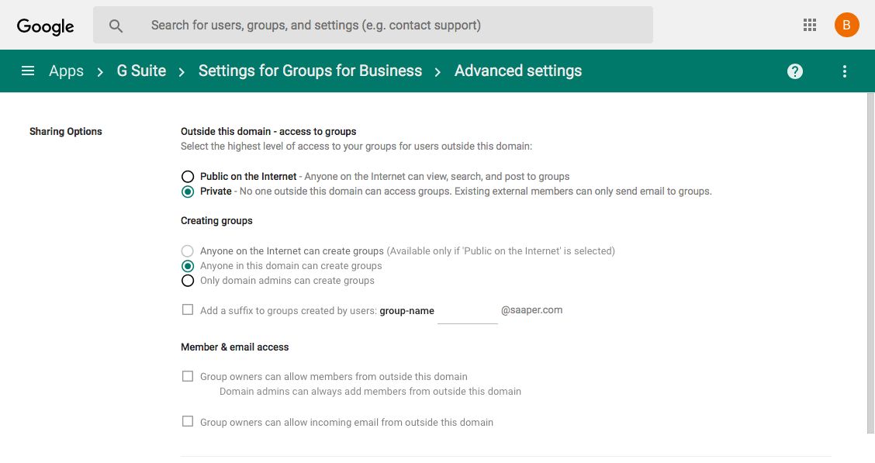Navigate to G Suite breadcrumb
Viewport: 875px width, 463px height.
click(141, 71)
